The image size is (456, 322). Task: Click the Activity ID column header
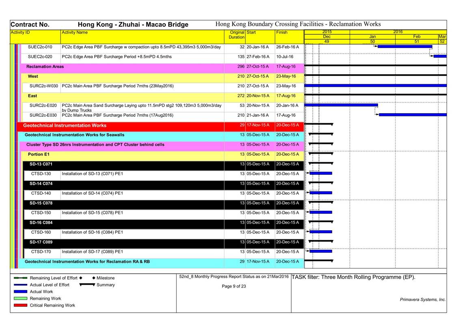35,37
